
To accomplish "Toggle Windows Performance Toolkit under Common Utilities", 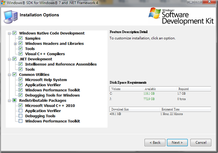I will [x=20, y=90].
